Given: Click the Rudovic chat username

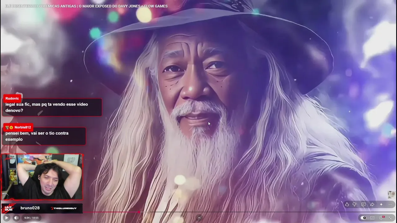Looking at the screenshot, I should pos(12,98).
